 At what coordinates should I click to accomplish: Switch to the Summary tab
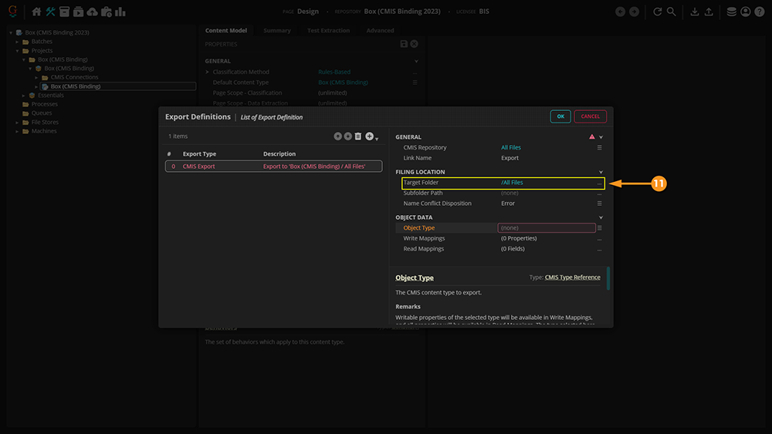click(276, 31)
